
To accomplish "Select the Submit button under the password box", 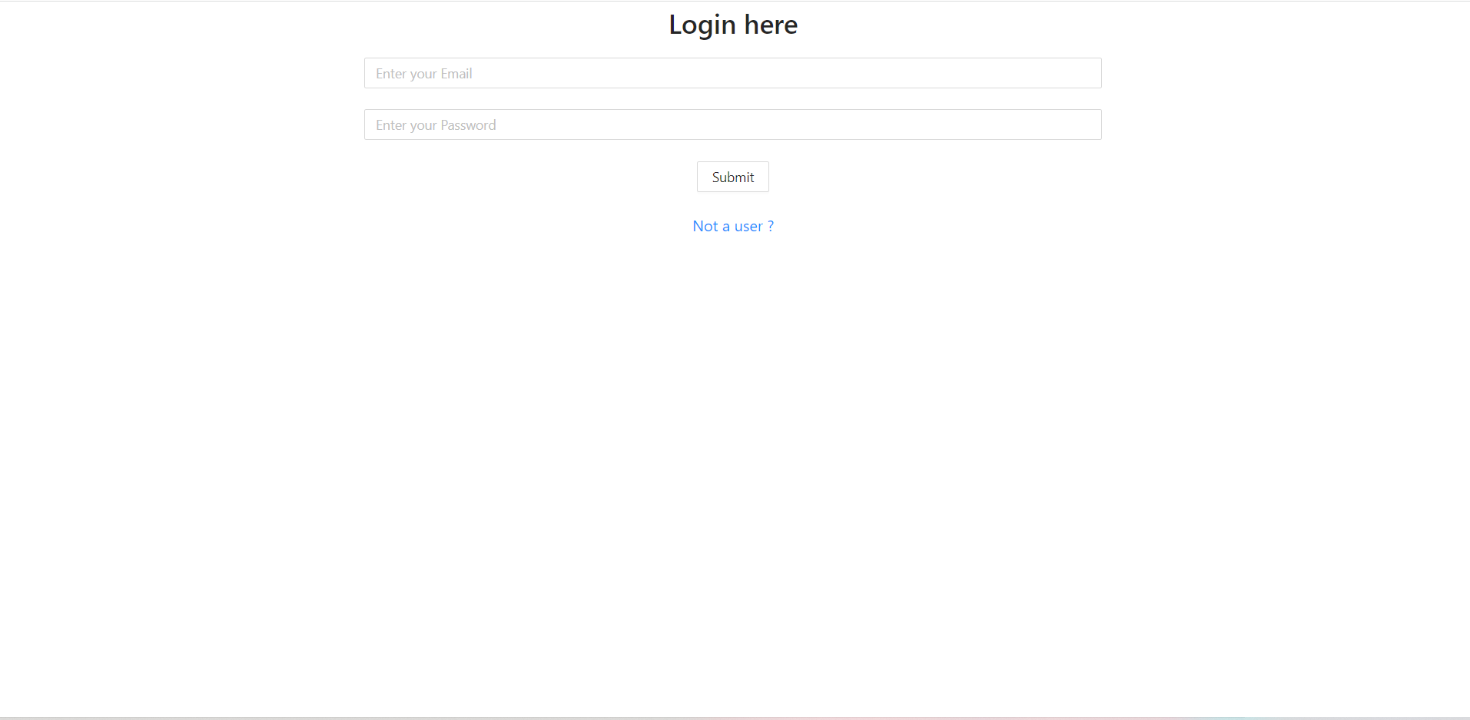I will point(732,177).
